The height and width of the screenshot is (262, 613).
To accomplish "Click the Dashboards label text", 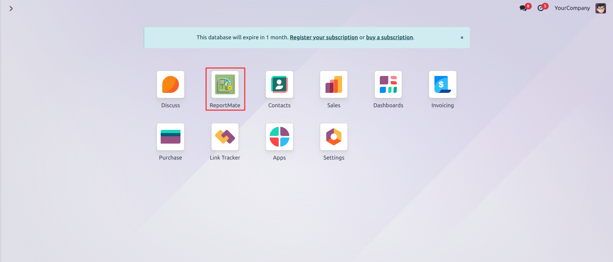I will (x=388, y=105).
